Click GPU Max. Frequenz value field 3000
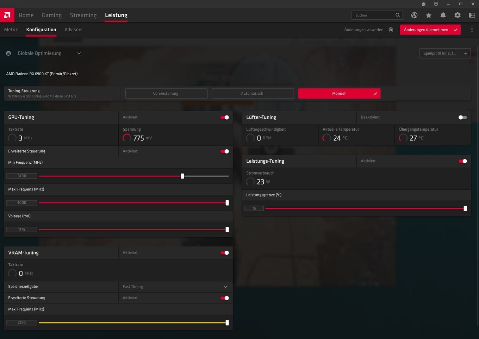The image size is (479, 339). [x=22, y=203]
